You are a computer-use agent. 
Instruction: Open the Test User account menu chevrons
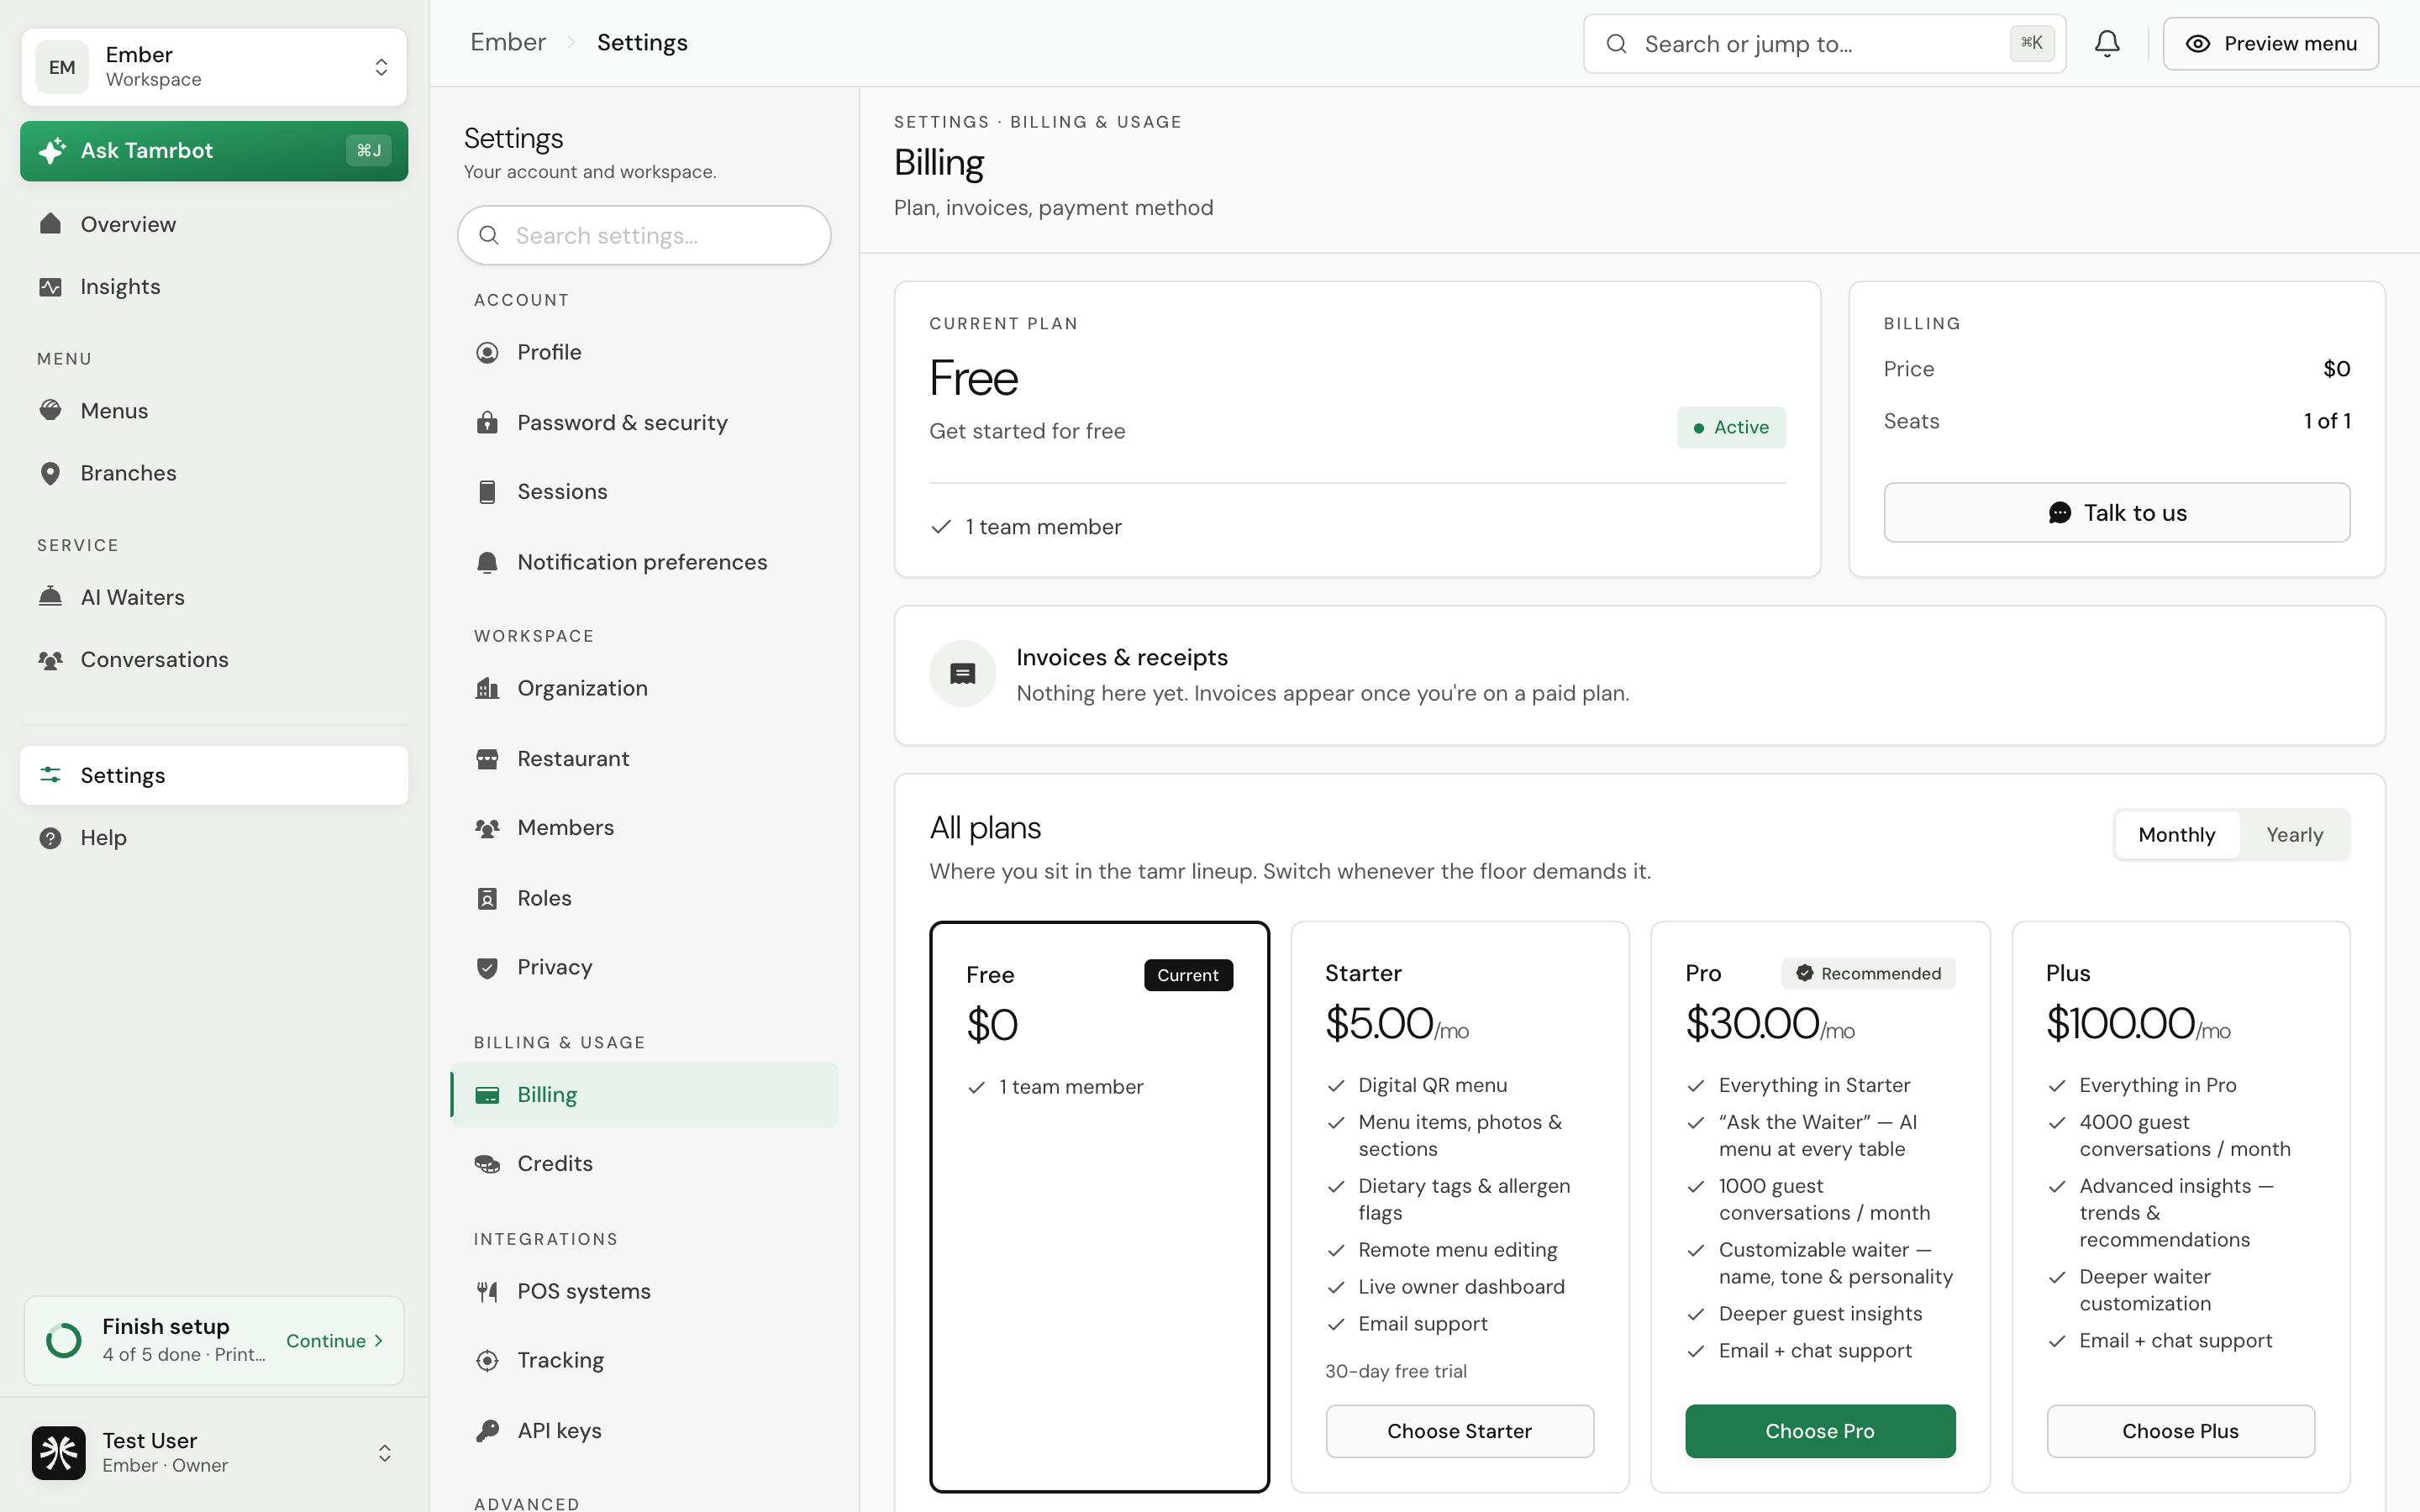(x=384, y=1452)
